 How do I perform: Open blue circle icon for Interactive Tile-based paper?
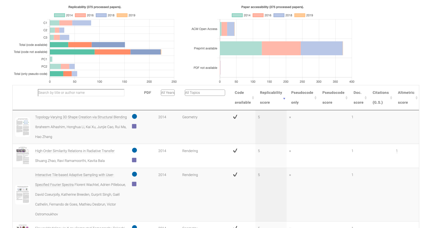(x=134, y=174)
